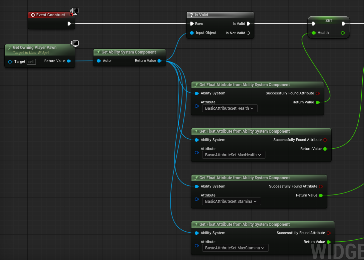Screen dimensions: 364x260
Task: Click the self value box on Target
Action: point(31,62)
